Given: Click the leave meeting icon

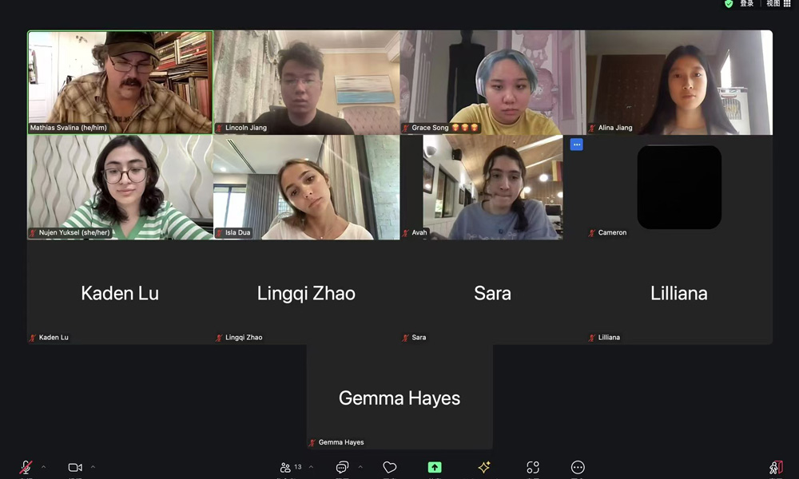Looking at the screenshot, I should pyautogui.click(x=776, y=467).
